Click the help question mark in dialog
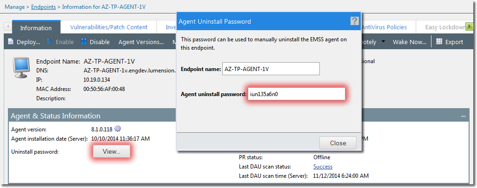Screen dimensions: 477x188 [x=354, y=21]
